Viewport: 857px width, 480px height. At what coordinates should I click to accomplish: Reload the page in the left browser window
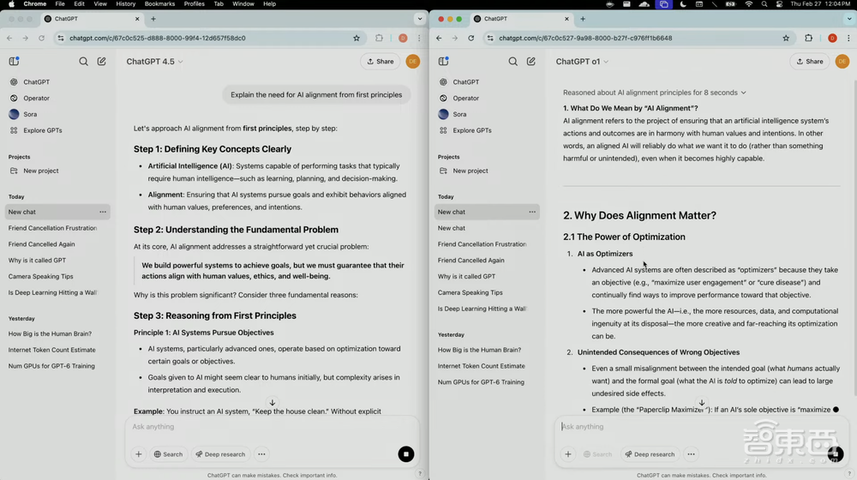point(41,38)
